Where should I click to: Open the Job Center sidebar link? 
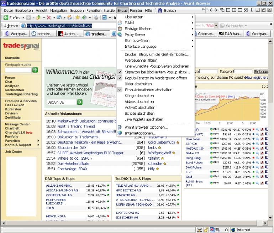[14, 152]
